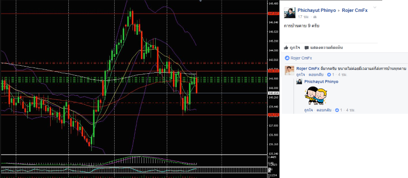The width and height of the screenshot is (408, 178).
Task: Click the hugging kids sticker image
Action: point(316,96)
